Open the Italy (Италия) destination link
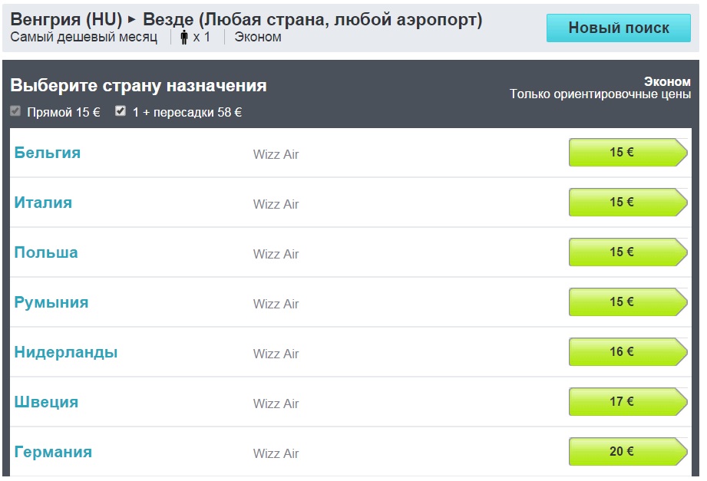Viewport: 707px width, 481px height. coord(43,203)
